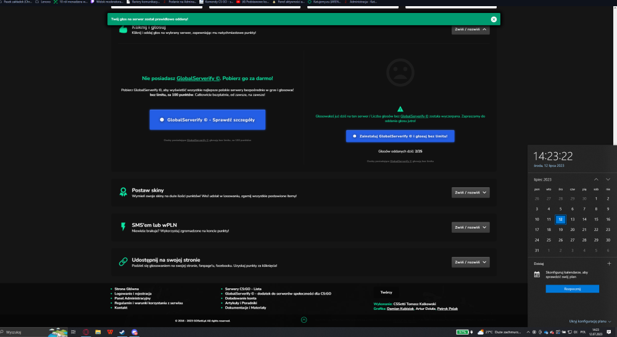
Task: Open the WPS Office taskbar icon
Action: click(110, 332)
